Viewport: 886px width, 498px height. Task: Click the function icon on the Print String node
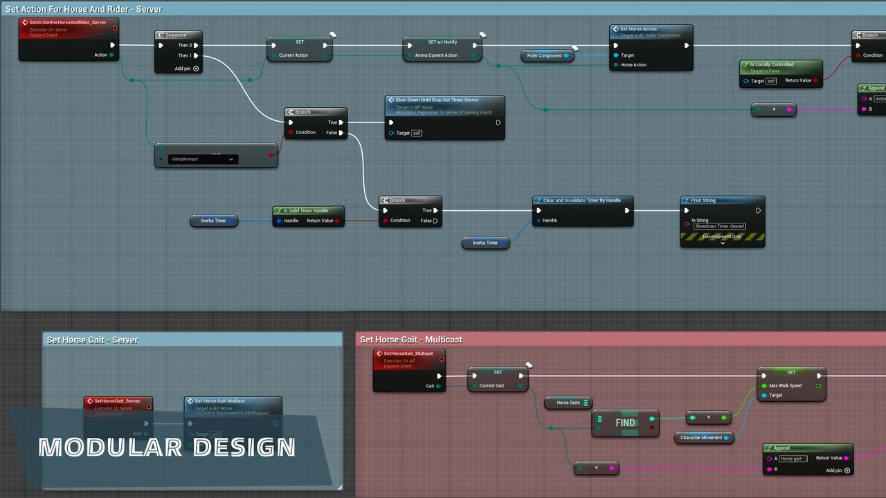coord(686,201)
